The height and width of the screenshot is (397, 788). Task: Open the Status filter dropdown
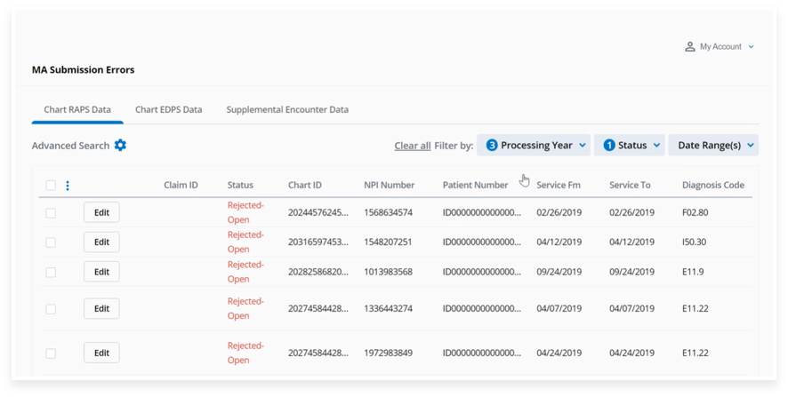coord(656,146)
